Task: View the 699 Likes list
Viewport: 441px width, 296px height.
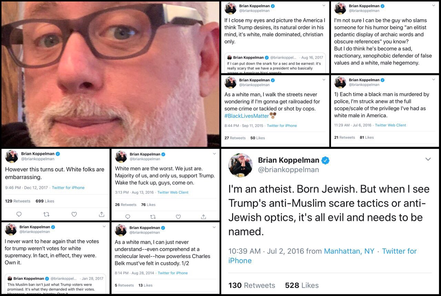Action: click(45, 201)
